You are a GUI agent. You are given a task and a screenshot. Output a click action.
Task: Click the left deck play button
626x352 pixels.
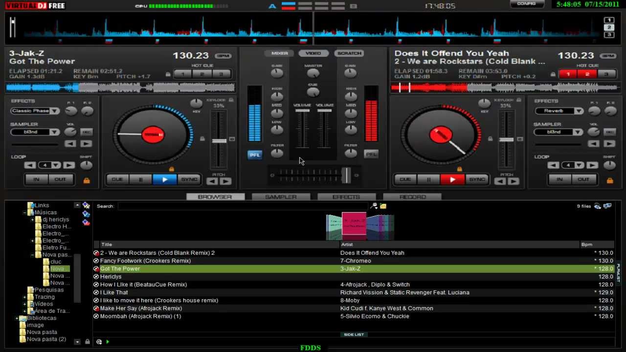165,179
